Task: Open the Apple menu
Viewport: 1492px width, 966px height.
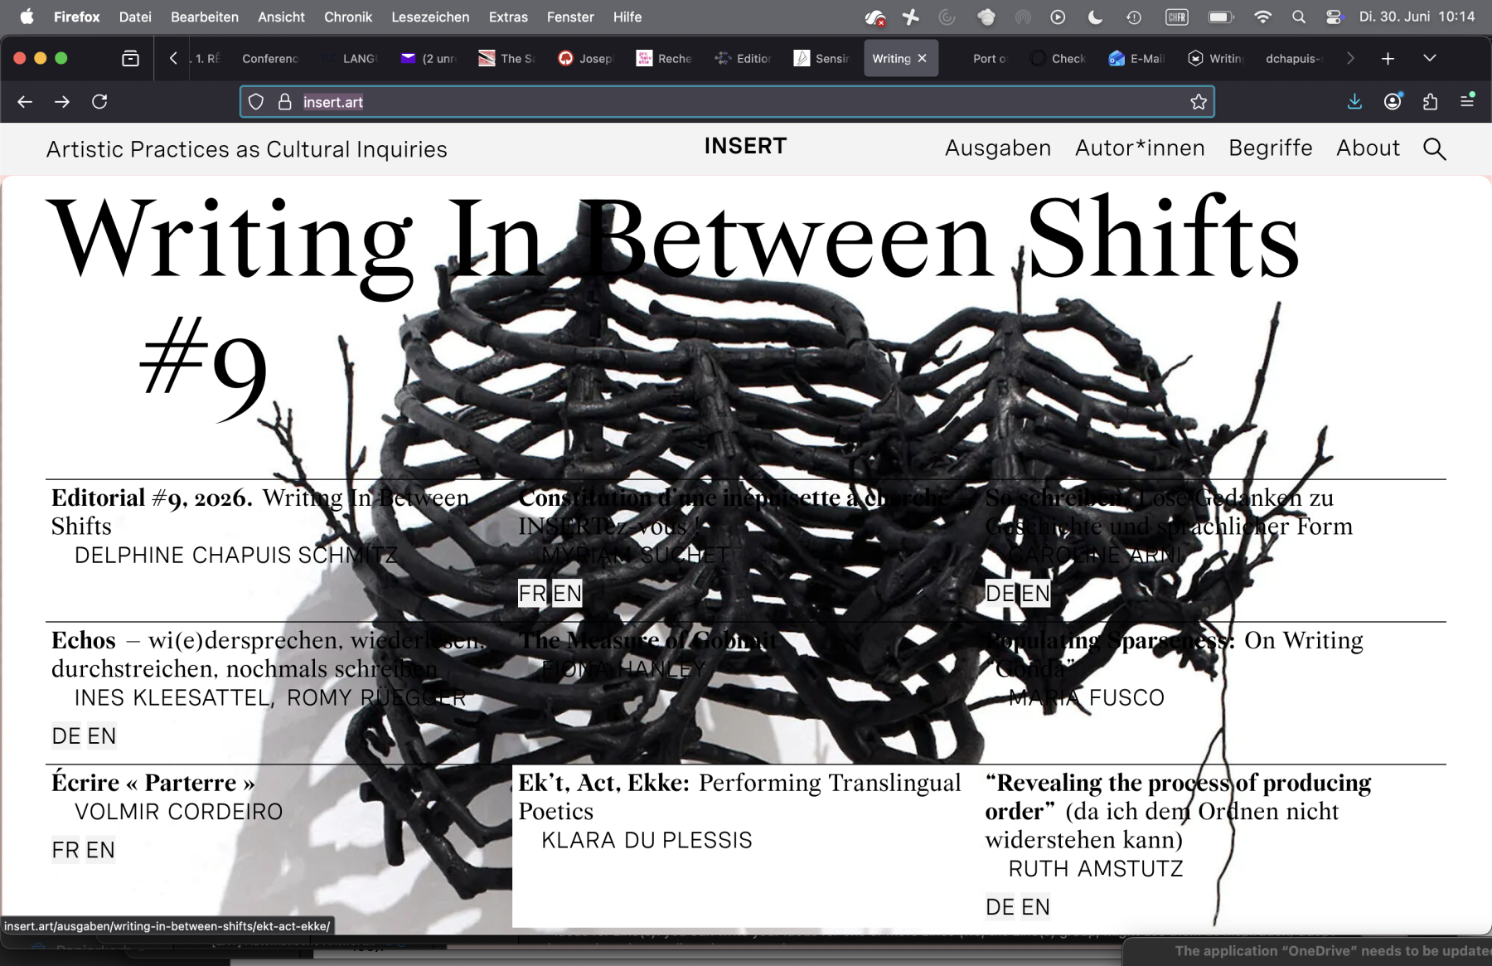Action: 27,17
